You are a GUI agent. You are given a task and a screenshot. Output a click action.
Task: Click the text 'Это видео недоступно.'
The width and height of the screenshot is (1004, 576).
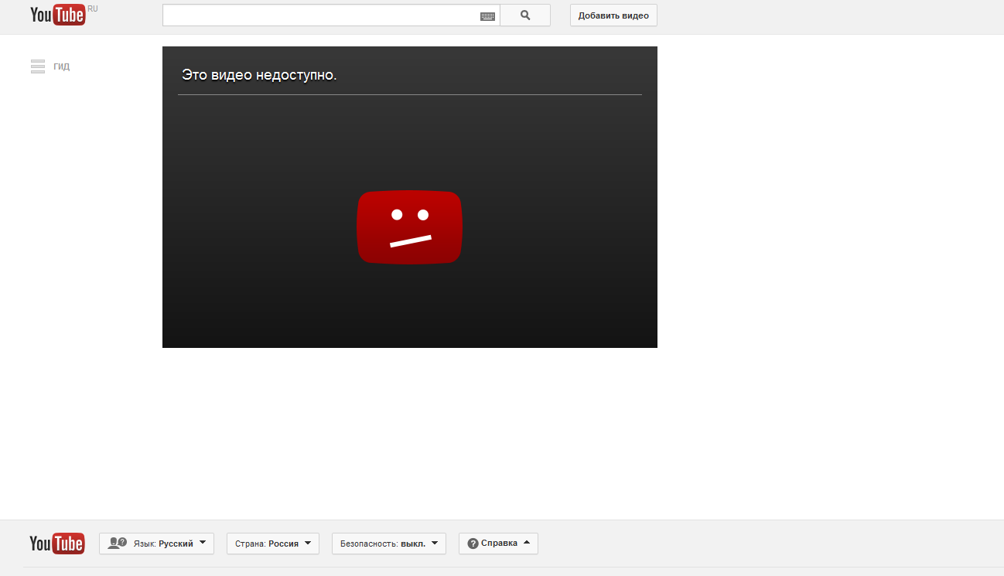(x=259, y=75)
